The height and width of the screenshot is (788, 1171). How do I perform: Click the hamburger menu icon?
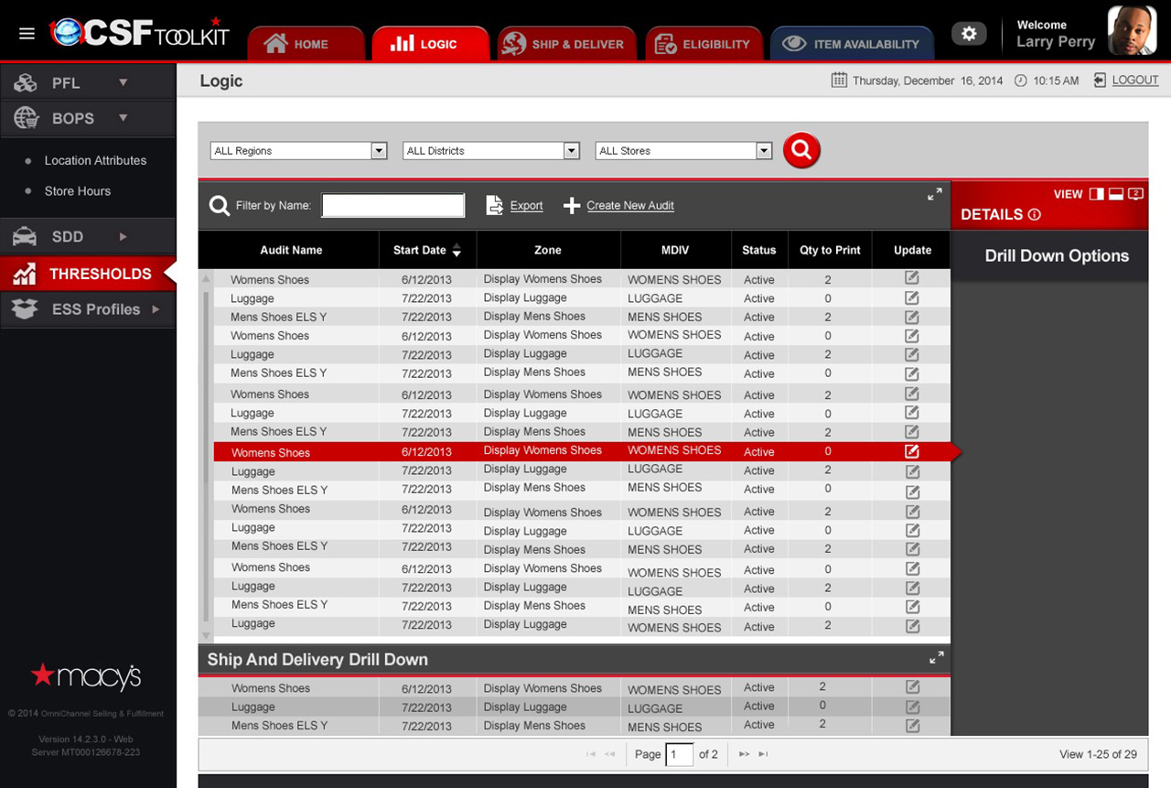pyautogui.click(x=27, y=34)
